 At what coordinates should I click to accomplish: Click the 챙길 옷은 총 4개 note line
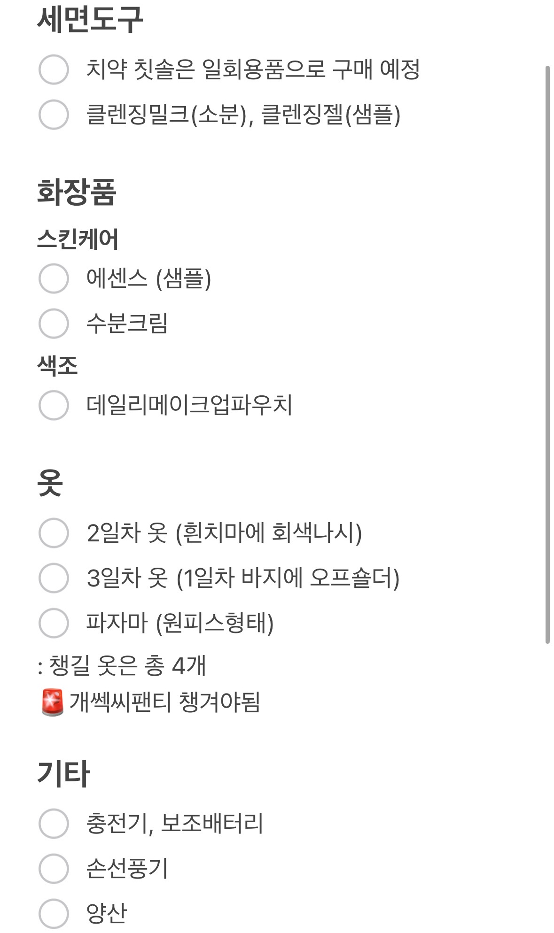point(122,665)
